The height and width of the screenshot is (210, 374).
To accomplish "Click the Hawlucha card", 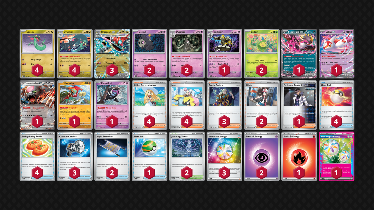I will click(75, 105).
